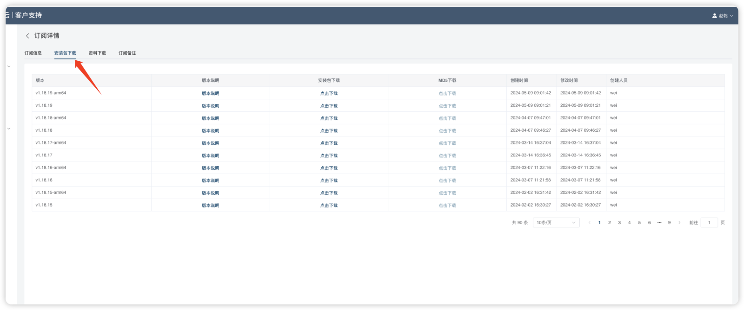744x310 pixels.
Task: Download install package for v1.18.15
Action: 329,206
